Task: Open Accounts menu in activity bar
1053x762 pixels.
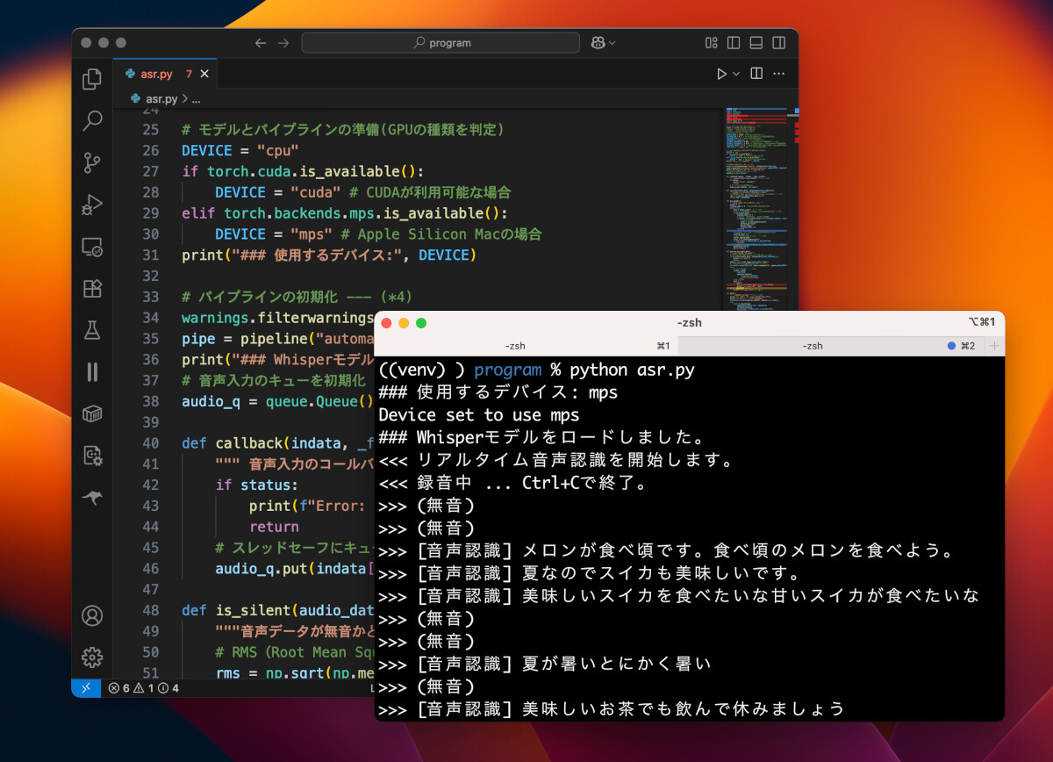Action: (92, 615)
